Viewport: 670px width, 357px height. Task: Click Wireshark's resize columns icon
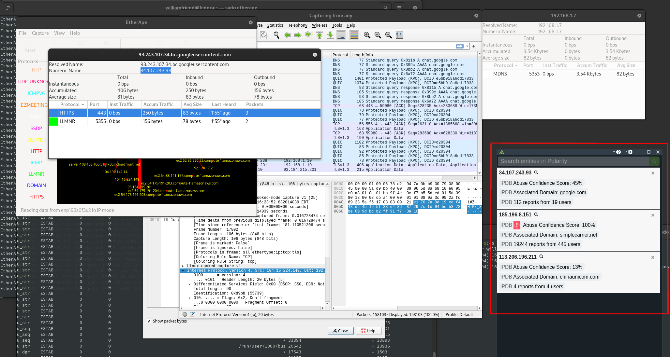click(399, 35)
